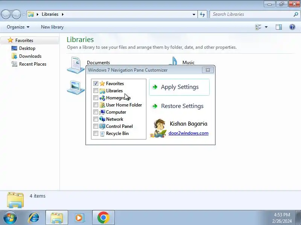The width and height of the screenshot is (301, 225).
Task: Open the view options dropdown arrow
Action: [266, 27]
